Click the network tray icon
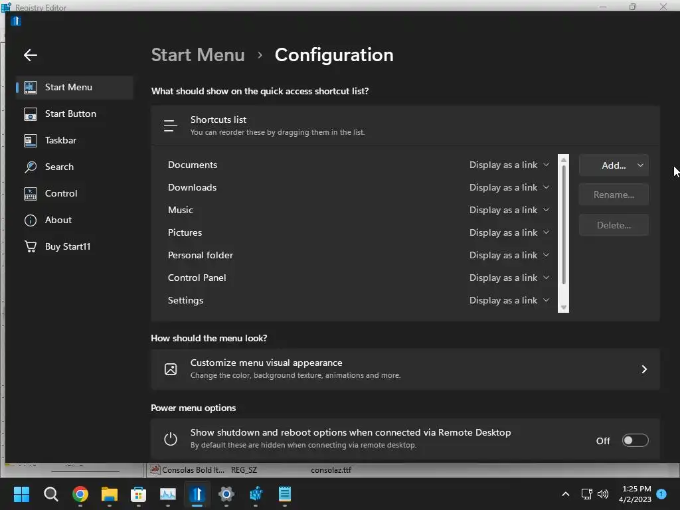680x510 pixels. coord(586,494)
